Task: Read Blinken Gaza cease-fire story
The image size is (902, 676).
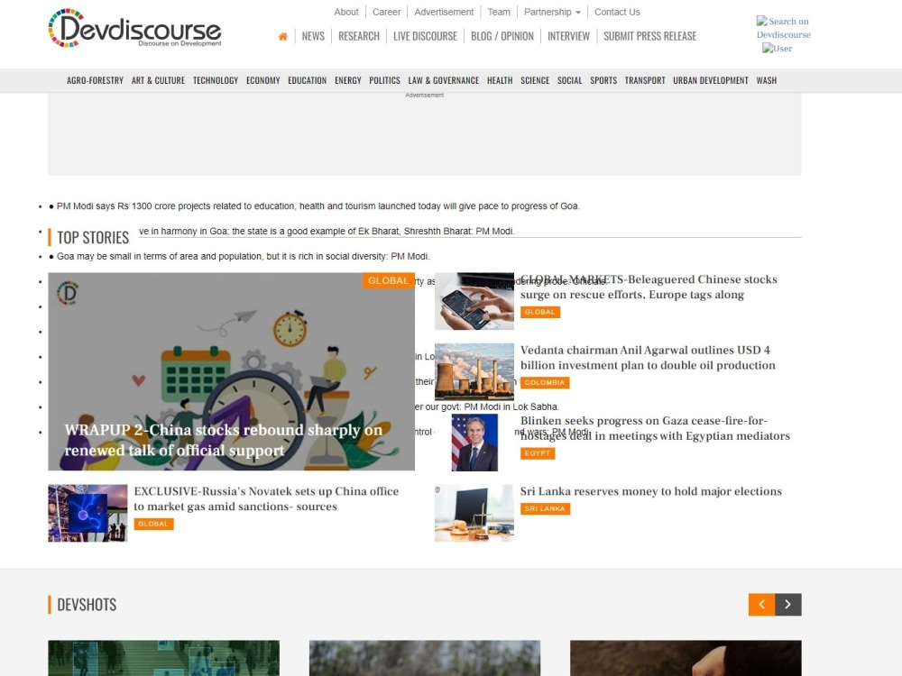Action: click(x=655, y=428)
